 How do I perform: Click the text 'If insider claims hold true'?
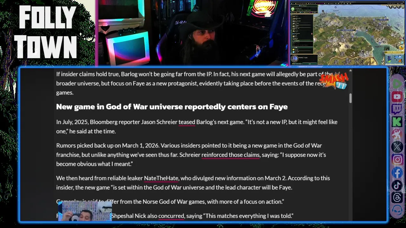(x=87, y=74)
